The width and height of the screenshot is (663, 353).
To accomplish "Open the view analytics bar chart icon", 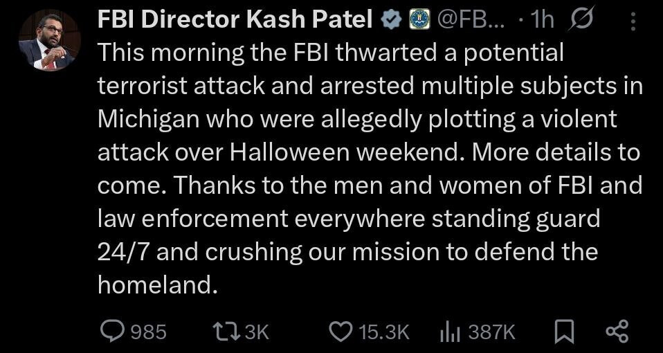I will [451, 332].
